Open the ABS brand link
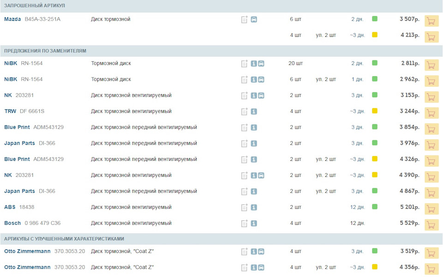The image size is (443, 277). (x=10, y=207)
